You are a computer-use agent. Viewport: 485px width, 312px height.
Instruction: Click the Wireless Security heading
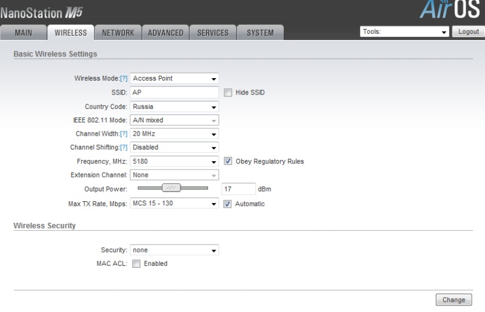point(44,226)
